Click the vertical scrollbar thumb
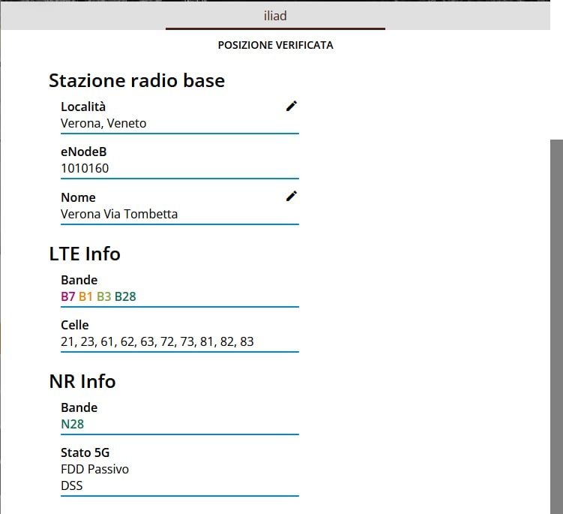The image size is (563, 514). tap(556, 326)
